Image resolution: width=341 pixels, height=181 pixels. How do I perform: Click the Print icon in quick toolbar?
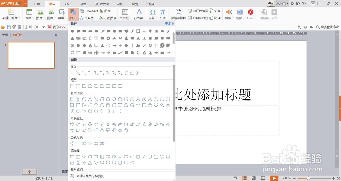tap(19, 27)
